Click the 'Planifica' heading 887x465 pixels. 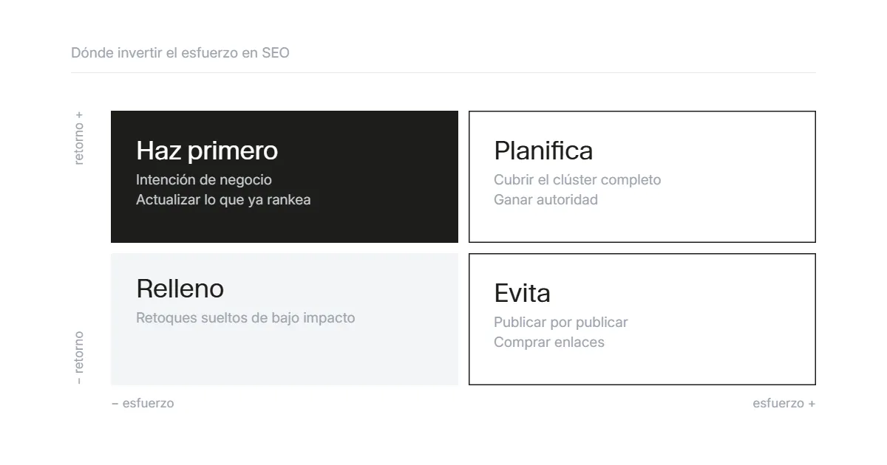click(x=543, y=151)
